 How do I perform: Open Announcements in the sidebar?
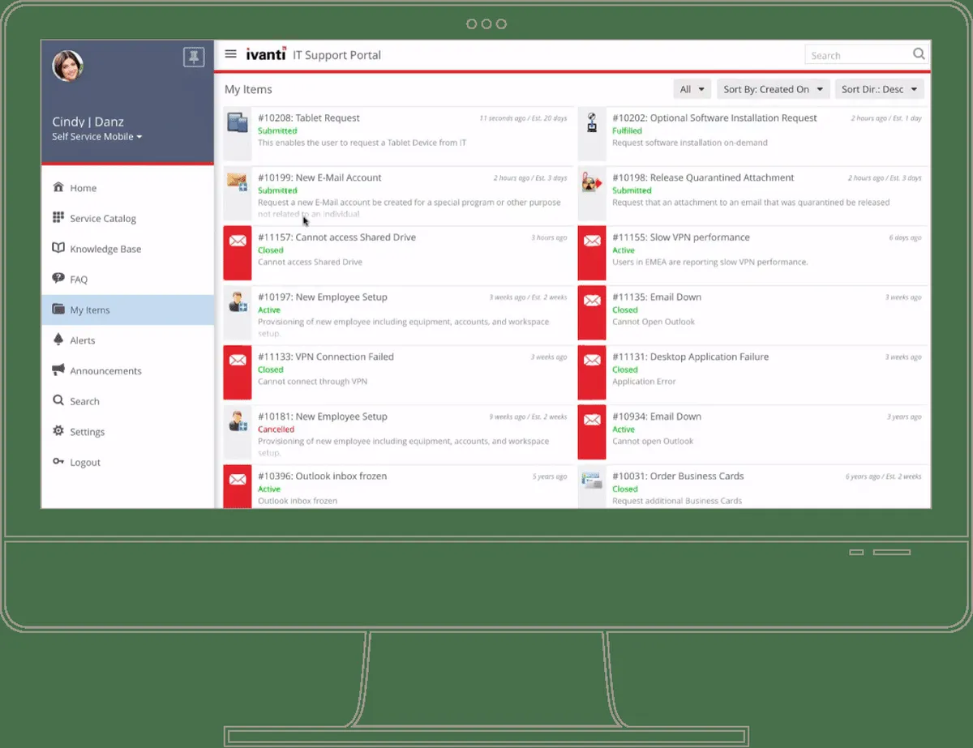click(x=128, y=371)
